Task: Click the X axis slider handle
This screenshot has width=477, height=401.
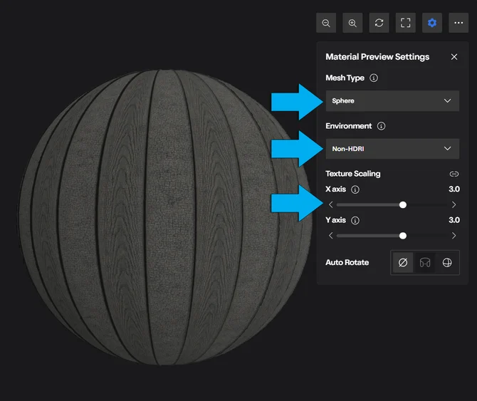Action: click(x=403, y=204)
